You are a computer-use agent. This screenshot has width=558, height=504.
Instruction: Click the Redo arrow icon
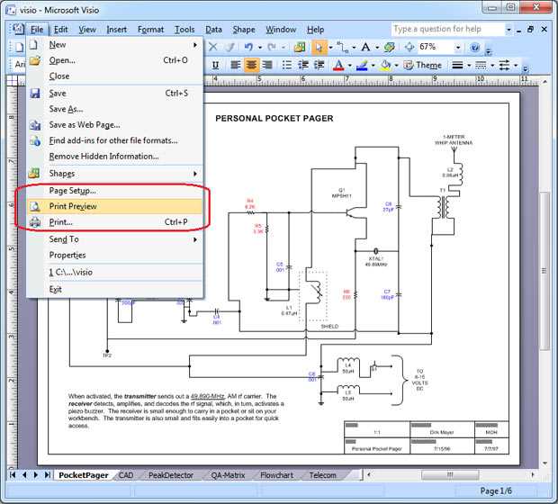pyautogui.click(x=272, y=47)
